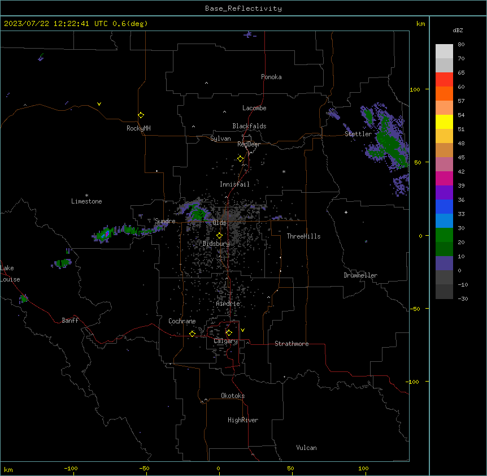
Task: Click the 42 value in dBZ legend
Action: click(461, 171)
